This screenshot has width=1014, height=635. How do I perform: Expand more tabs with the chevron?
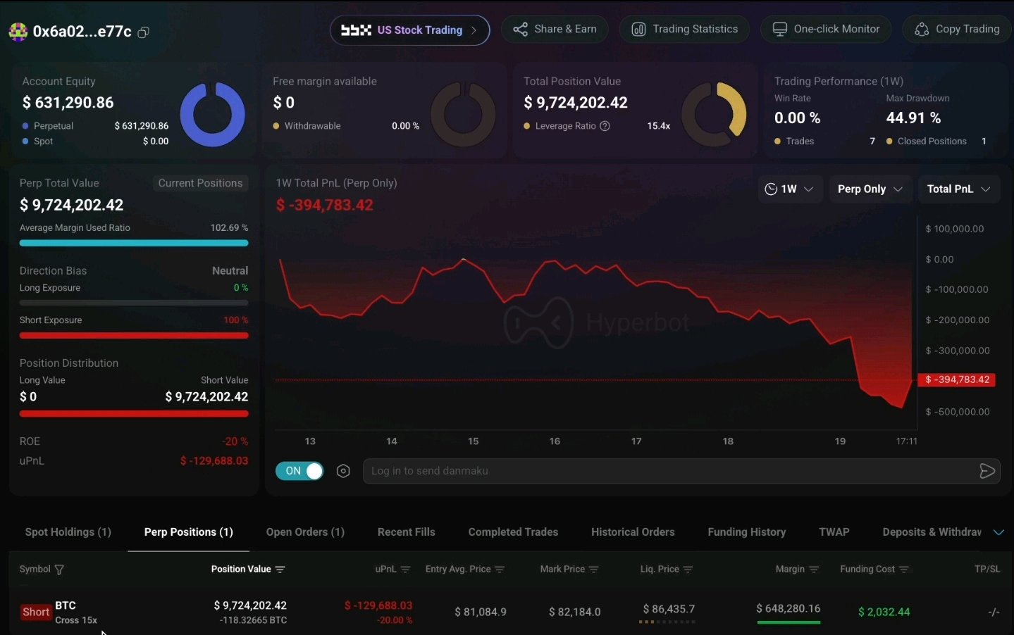[998, 532]
